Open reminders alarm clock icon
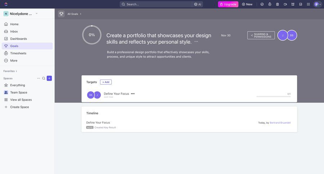 pos(293,4)
